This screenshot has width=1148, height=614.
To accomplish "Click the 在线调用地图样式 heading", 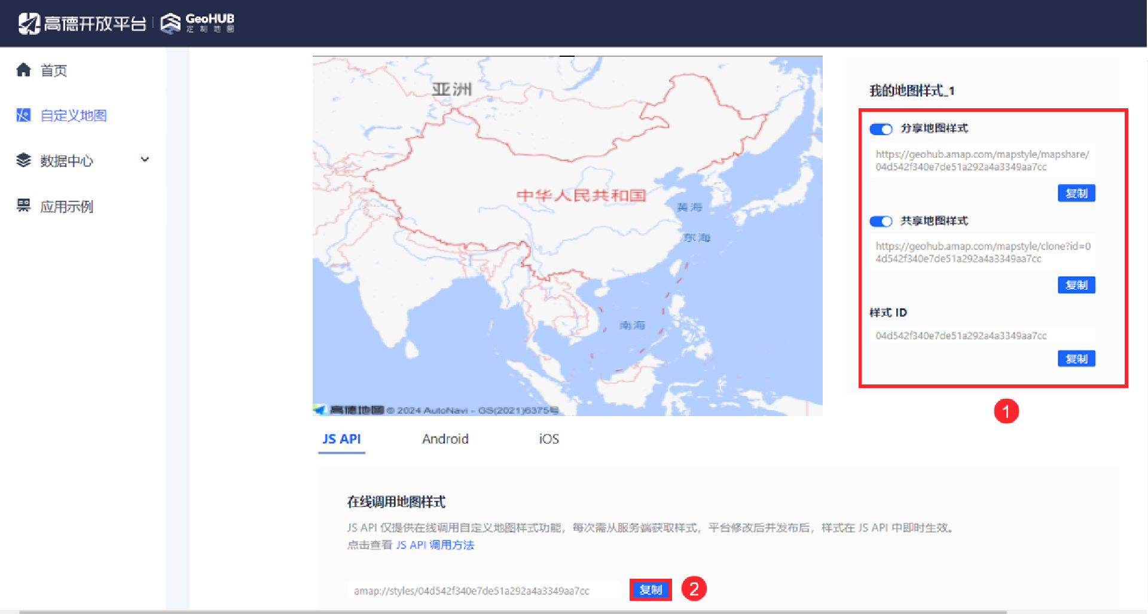I will pos(396,502).
